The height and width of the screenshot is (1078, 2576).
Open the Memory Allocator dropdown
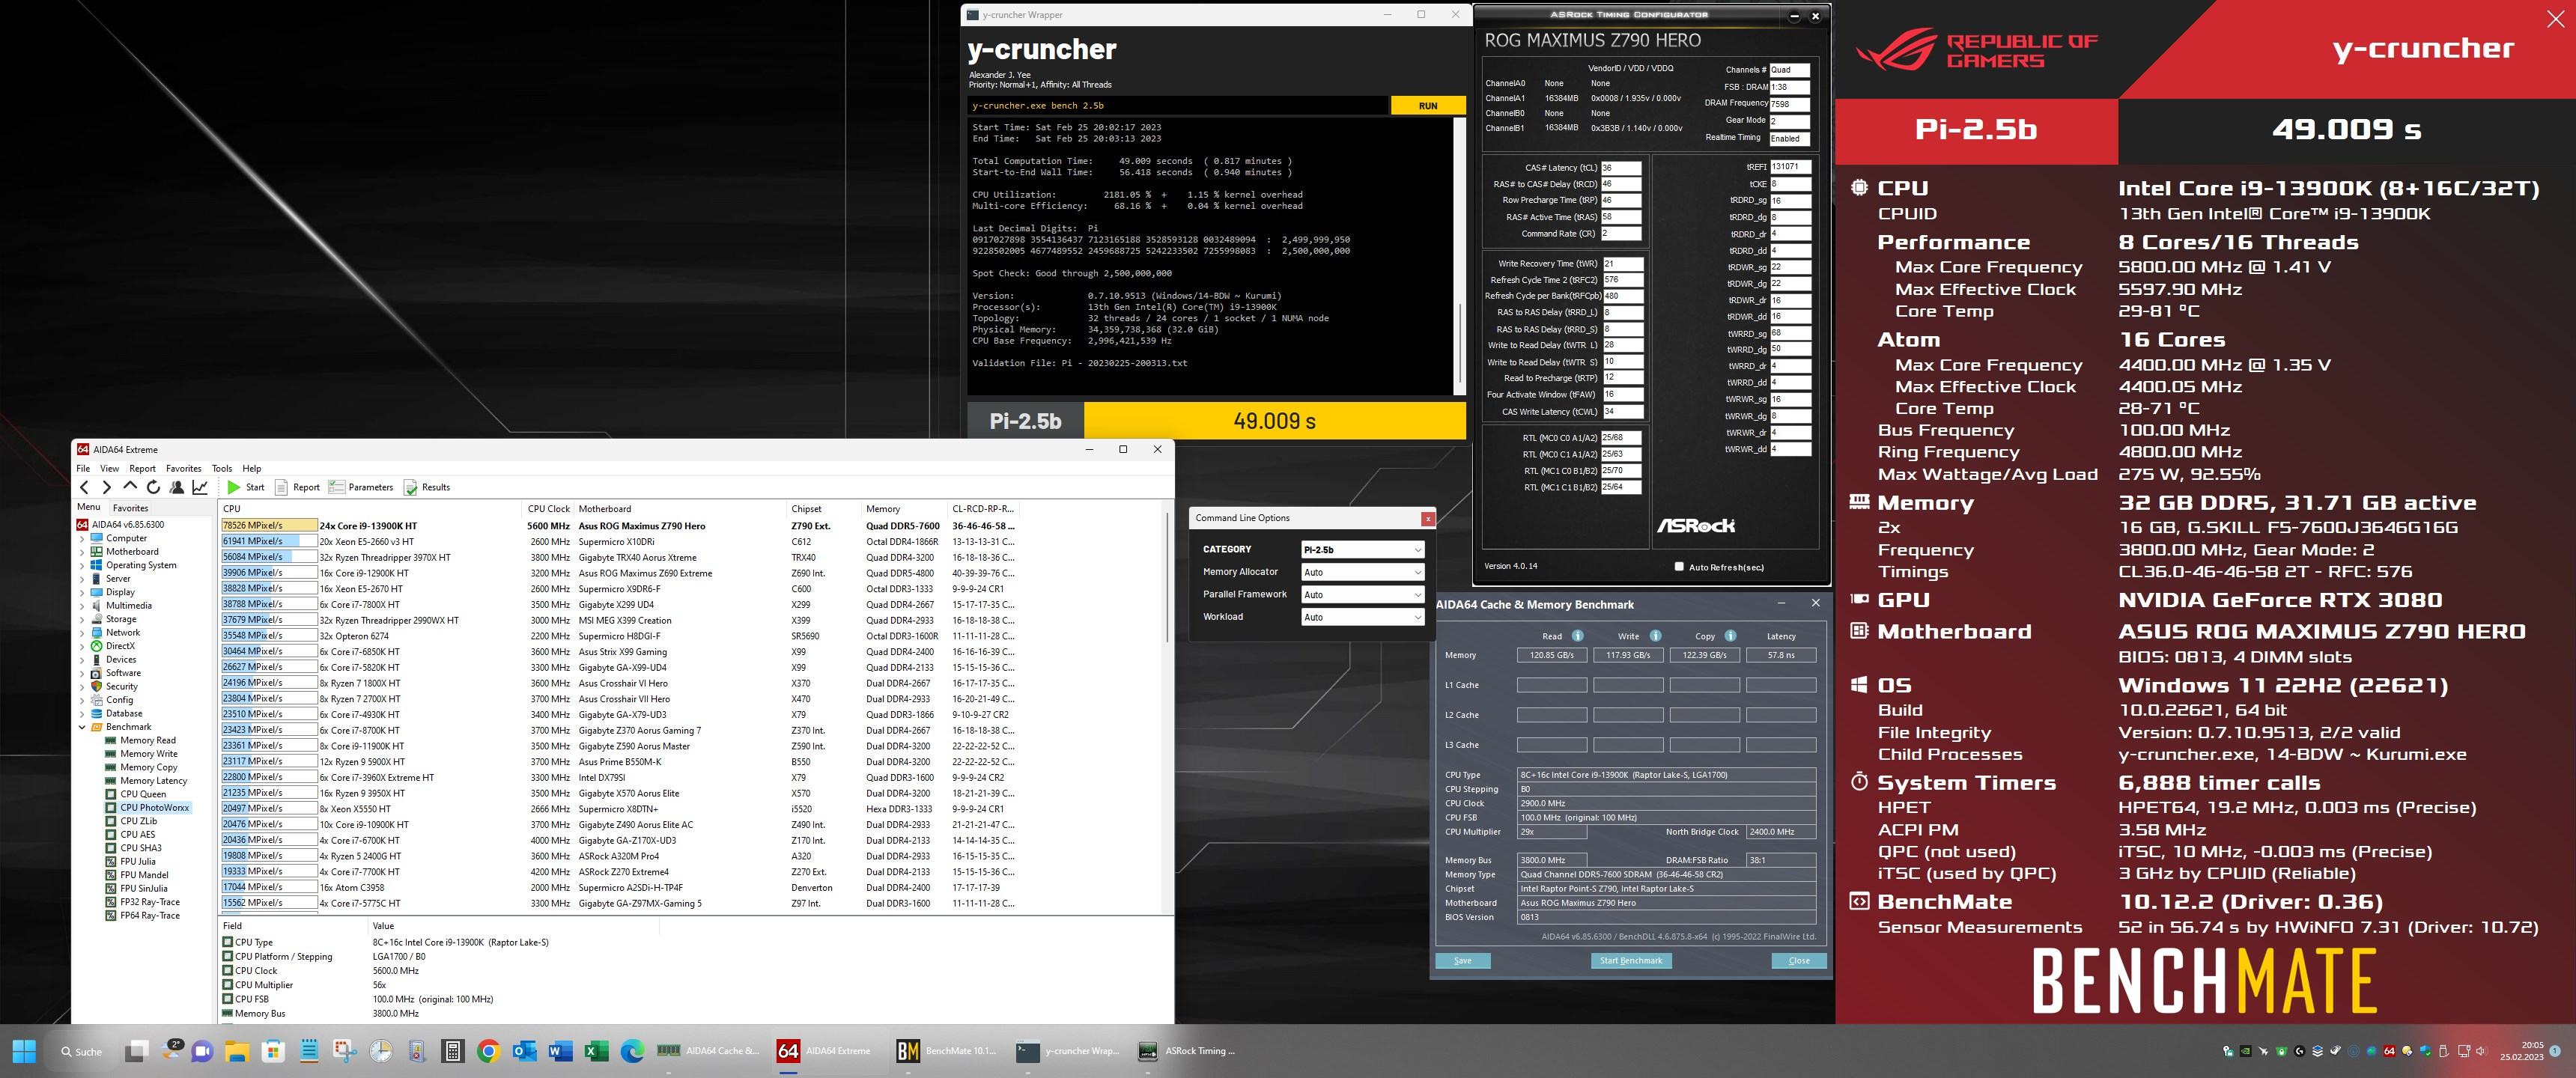[x=1362, y=572]
